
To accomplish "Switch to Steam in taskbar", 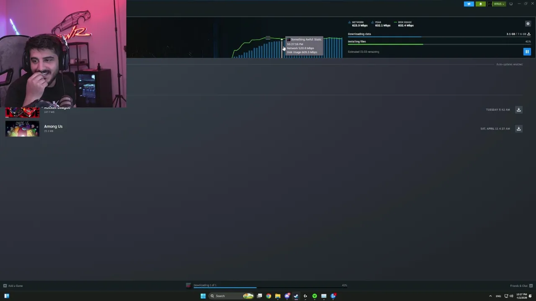I will (x=296, y=296).
